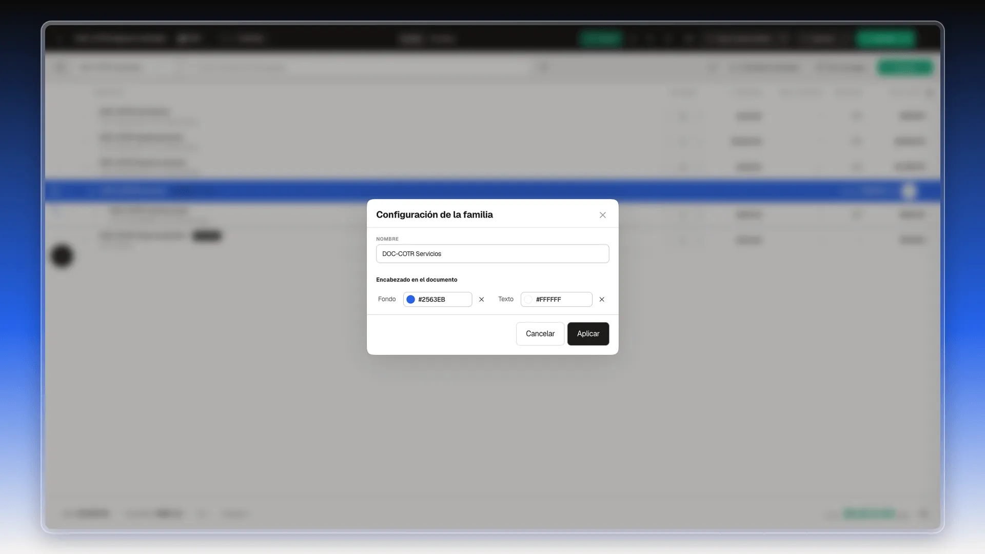Open the blue Fondo color swatch
The image size is (985, 554).
pyautogui.click(x=410, y=299)
